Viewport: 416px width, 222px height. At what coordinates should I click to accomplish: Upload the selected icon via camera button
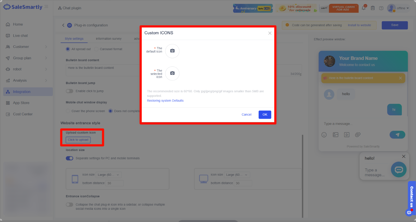coord(172,73)
